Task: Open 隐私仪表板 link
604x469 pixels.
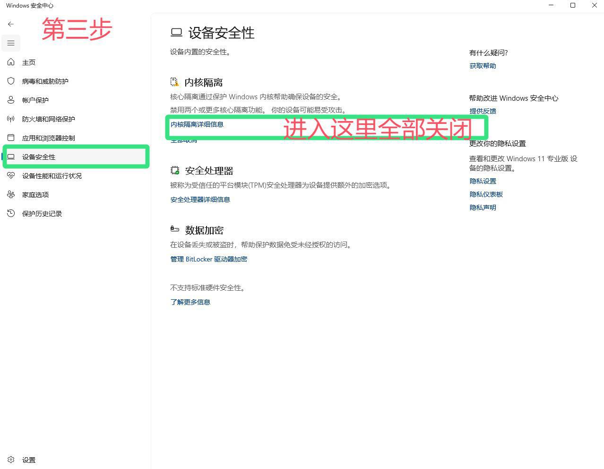Action: point(486,194)
